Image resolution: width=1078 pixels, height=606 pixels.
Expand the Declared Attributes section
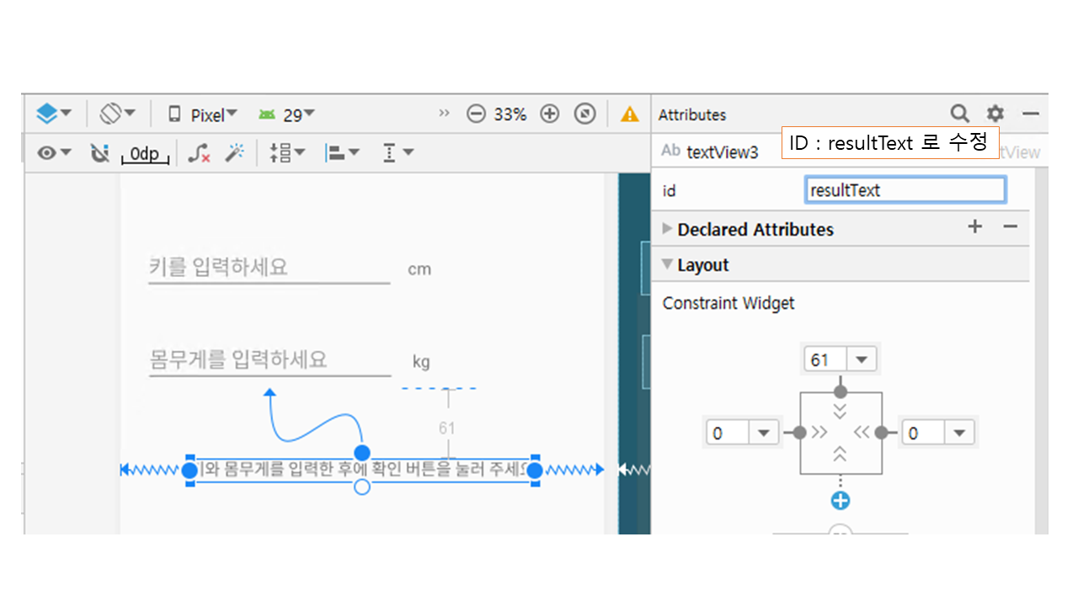[667, 229]
